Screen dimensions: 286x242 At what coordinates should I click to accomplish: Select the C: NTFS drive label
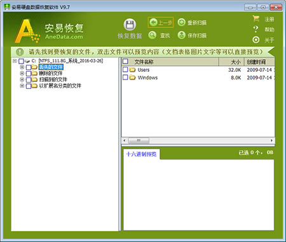(x=67, y=61)
